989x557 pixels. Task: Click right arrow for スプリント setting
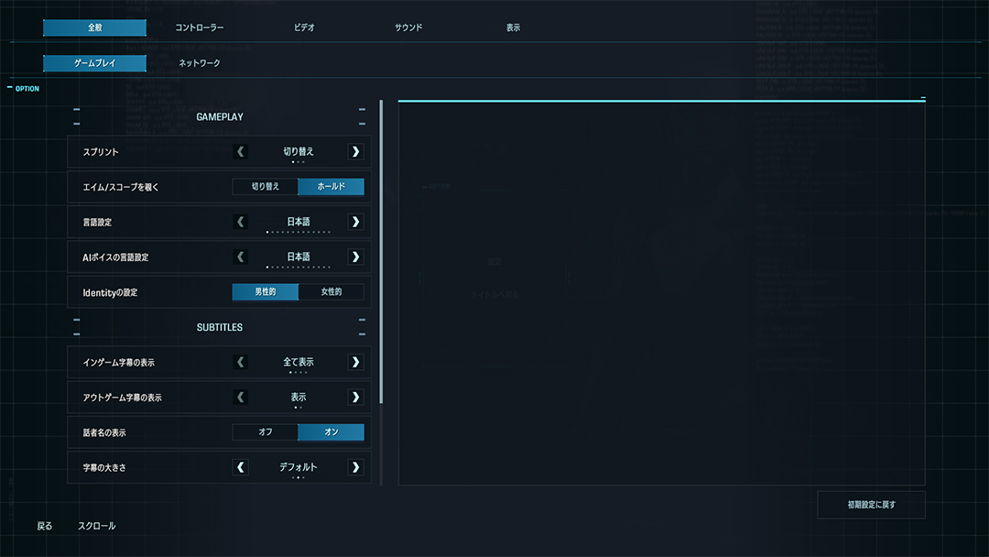[x=355, y=151]
